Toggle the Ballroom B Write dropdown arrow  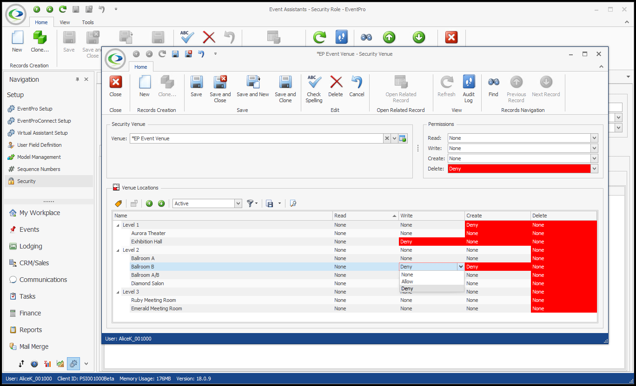[461, 267]
